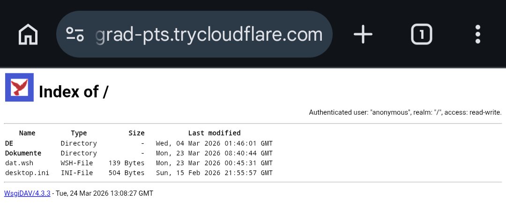The width and height of the screenshot is (506, 221).
Task: Open a new tab with plus icon
Action: [x=363, y=35]
